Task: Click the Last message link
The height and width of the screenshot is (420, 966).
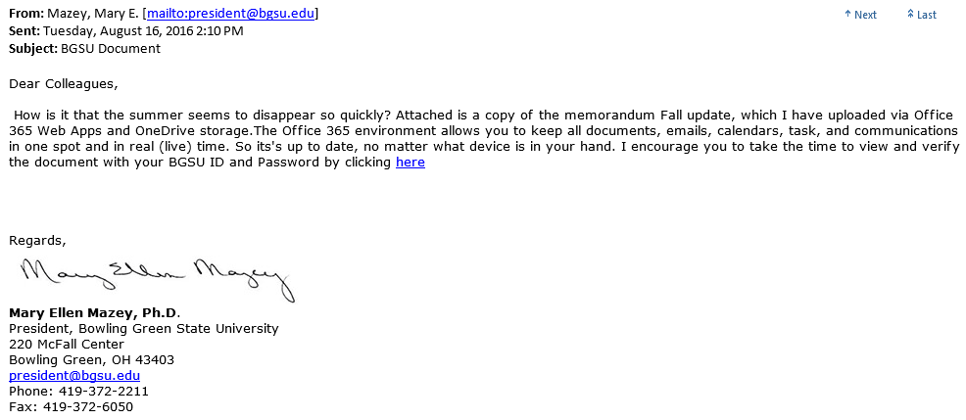Action: click(x=926, y=15)
